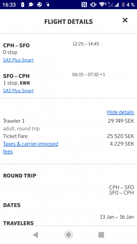
Task: Tap the Wi-Fi signal icon
Action: coord(102,5)
